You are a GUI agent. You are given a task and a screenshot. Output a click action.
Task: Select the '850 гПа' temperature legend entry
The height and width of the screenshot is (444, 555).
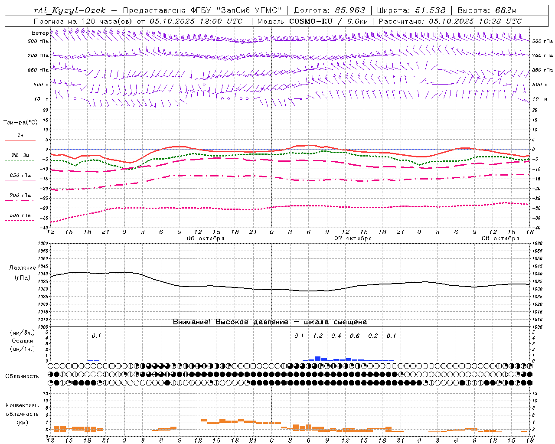(20, 177)
